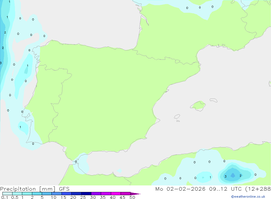271x199 pixels.
Task: Click the '50' legend scale label
Action: point(132,197)
